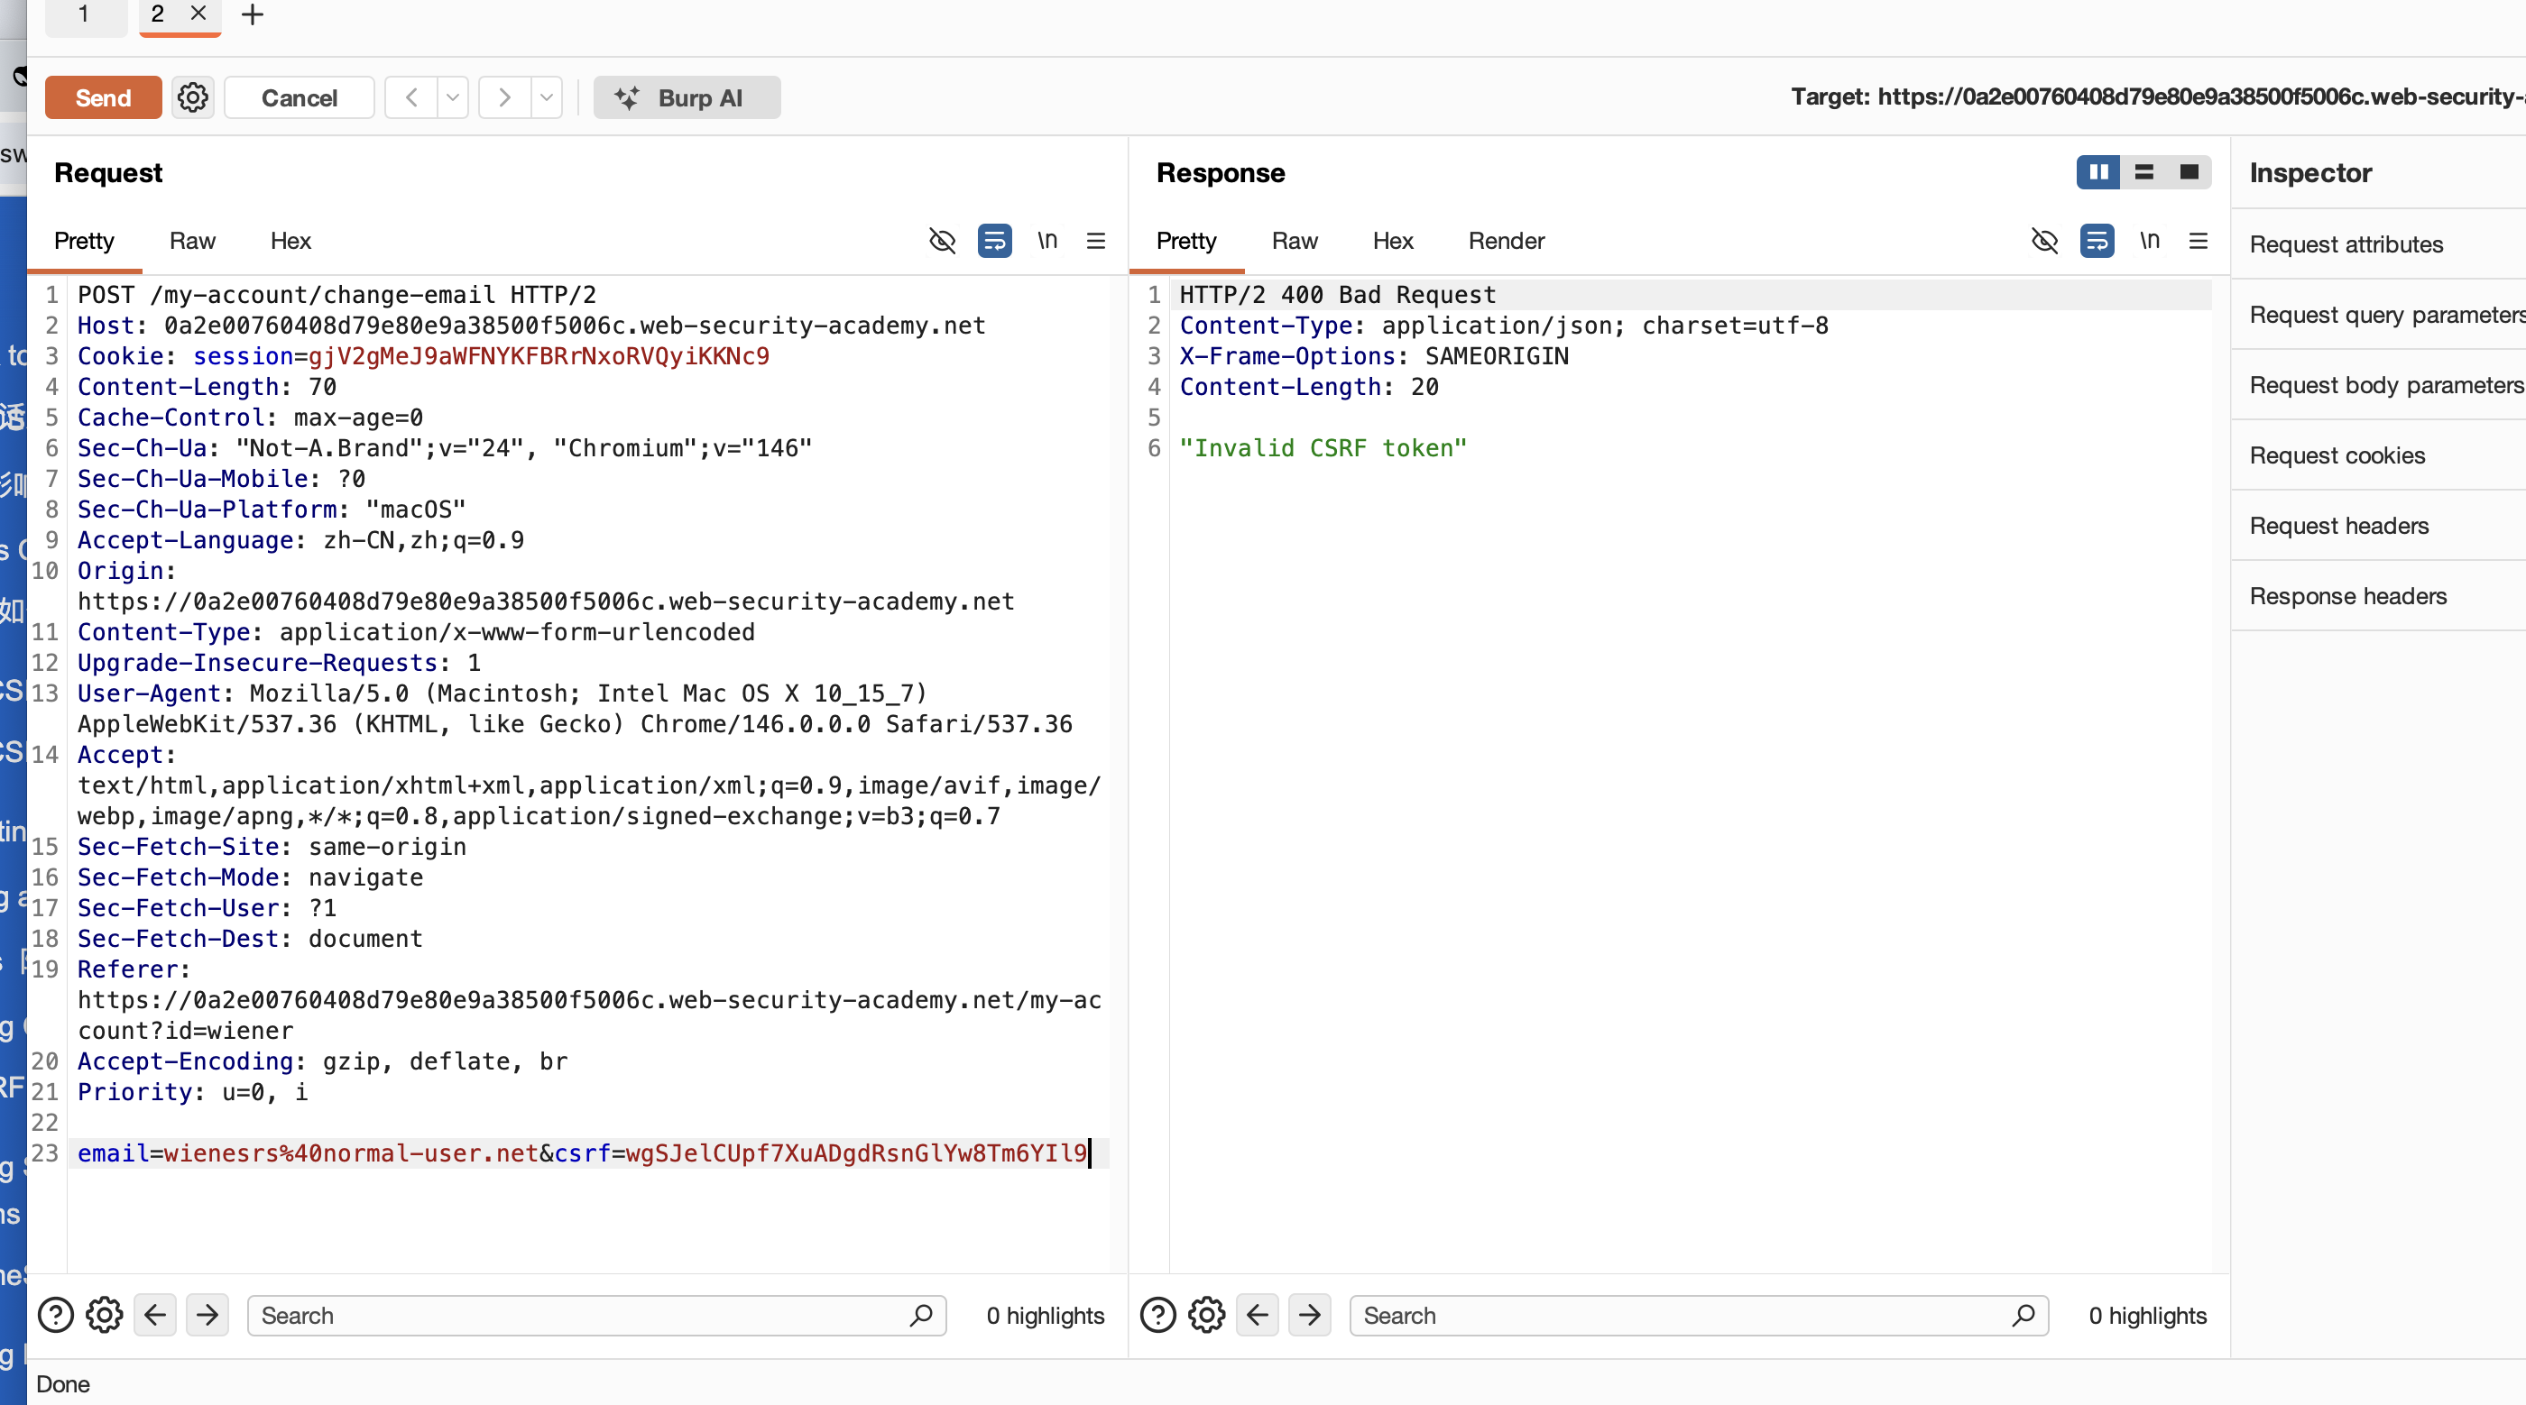Image resolution: width=2526 pixels, height=1405 pixels.
Task: Open the history forward dropdown arrow
Action: click(x=546, y=97)
